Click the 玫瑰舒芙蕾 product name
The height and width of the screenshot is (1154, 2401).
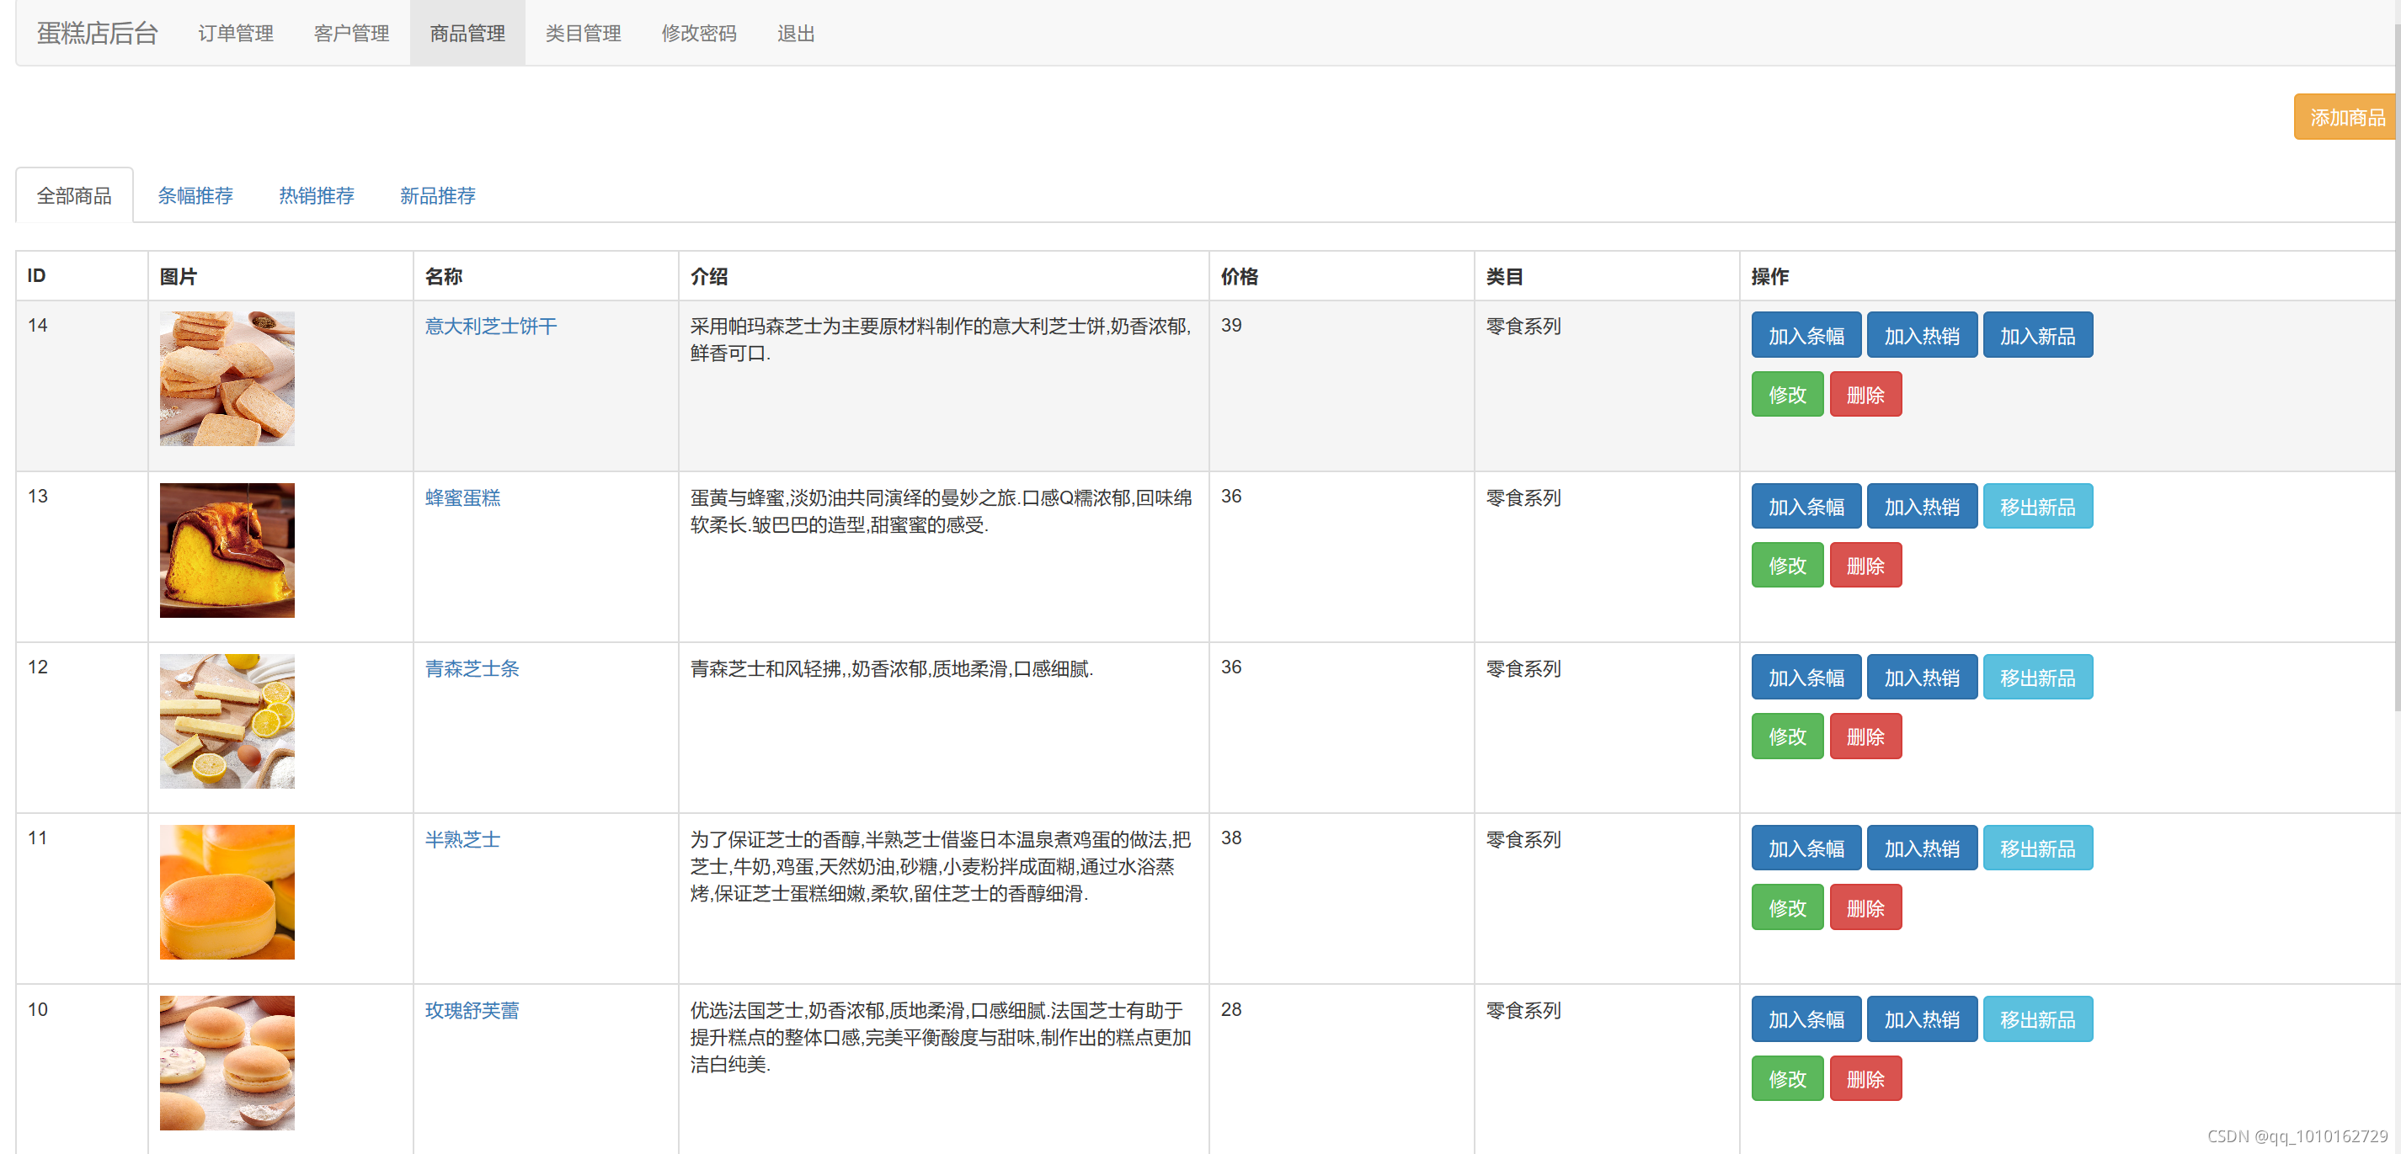[x=472, y=1011]
